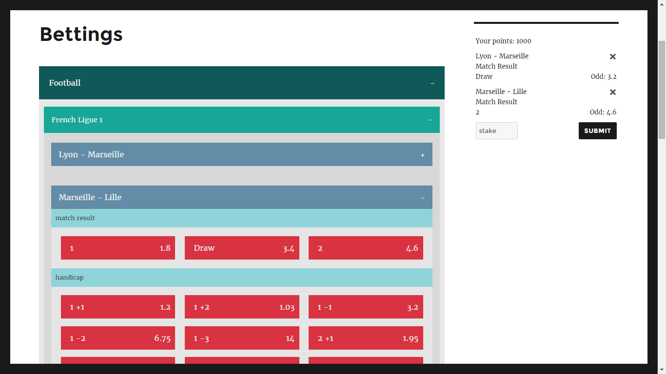
Task: Focus the stake input field
Action: [x=496, y=131]
